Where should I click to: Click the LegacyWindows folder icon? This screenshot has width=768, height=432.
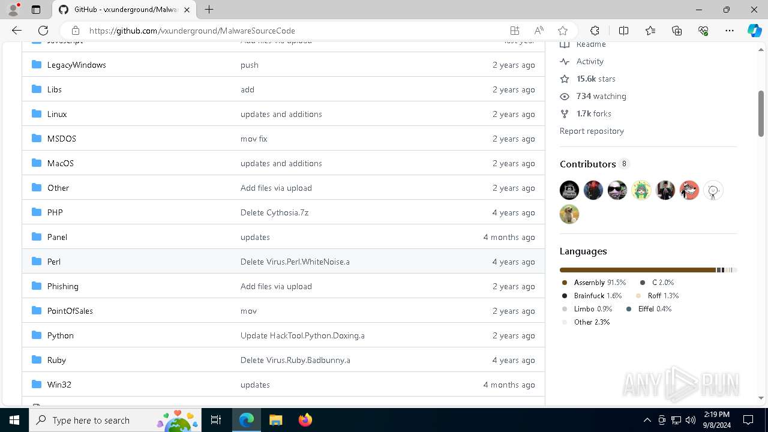tap(37, 65)
